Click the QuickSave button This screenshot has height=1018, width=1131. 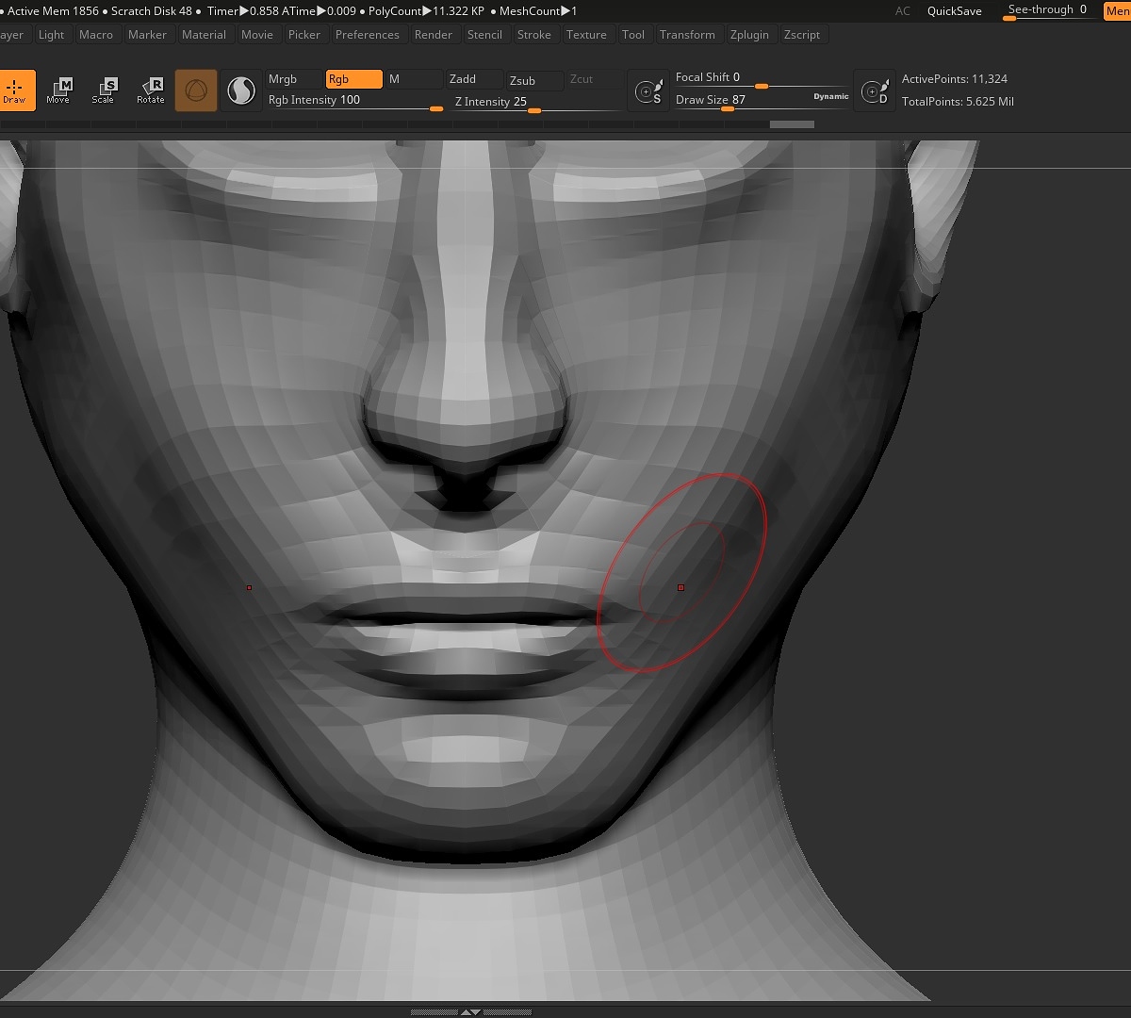coord(954,11)
